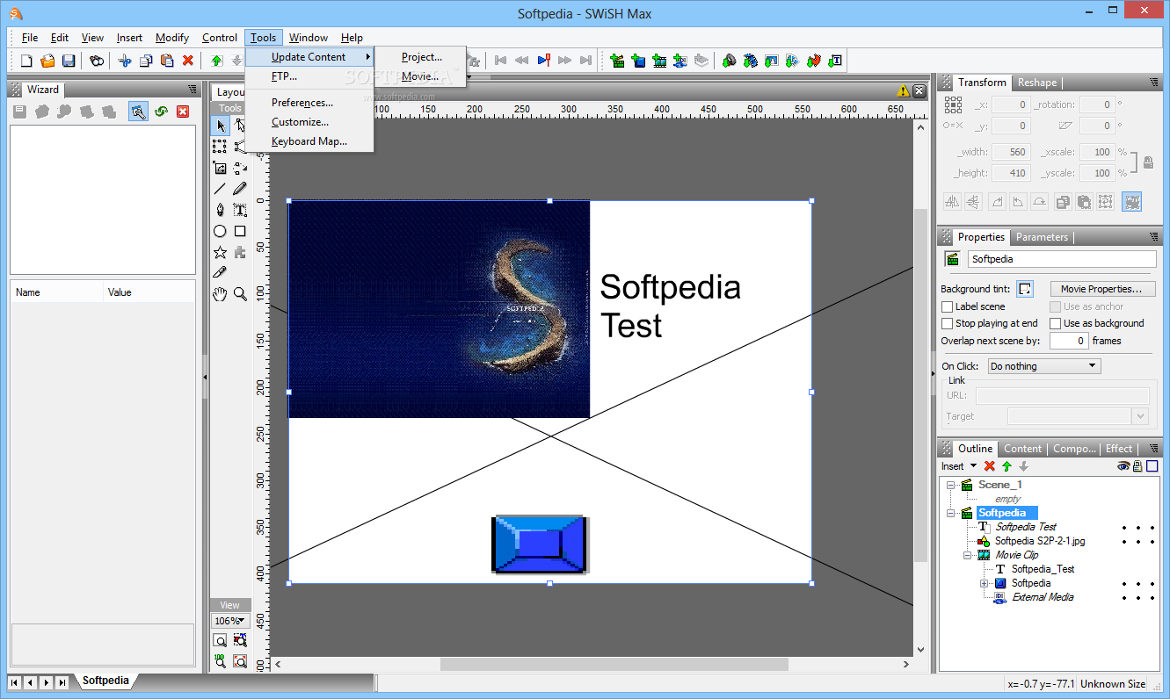Select the Zoom magnifier tool

pos(240,294)
